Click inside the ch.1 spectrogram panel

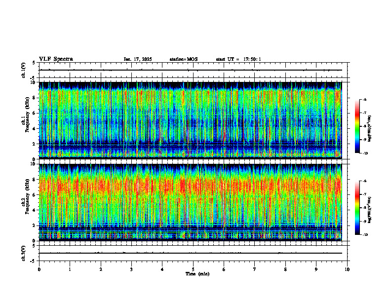pos(191,120)
